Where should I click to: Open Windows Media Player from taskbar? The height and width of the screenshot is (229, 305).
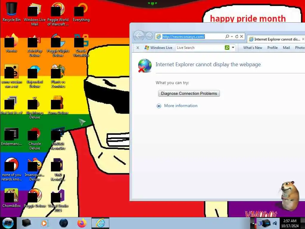tap(44, 223)
